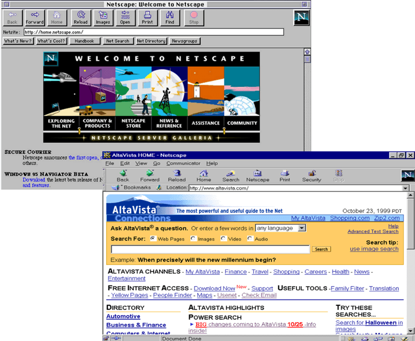Open the Zip2.com link
The image size is (415, 341).
tap(386, 218)
